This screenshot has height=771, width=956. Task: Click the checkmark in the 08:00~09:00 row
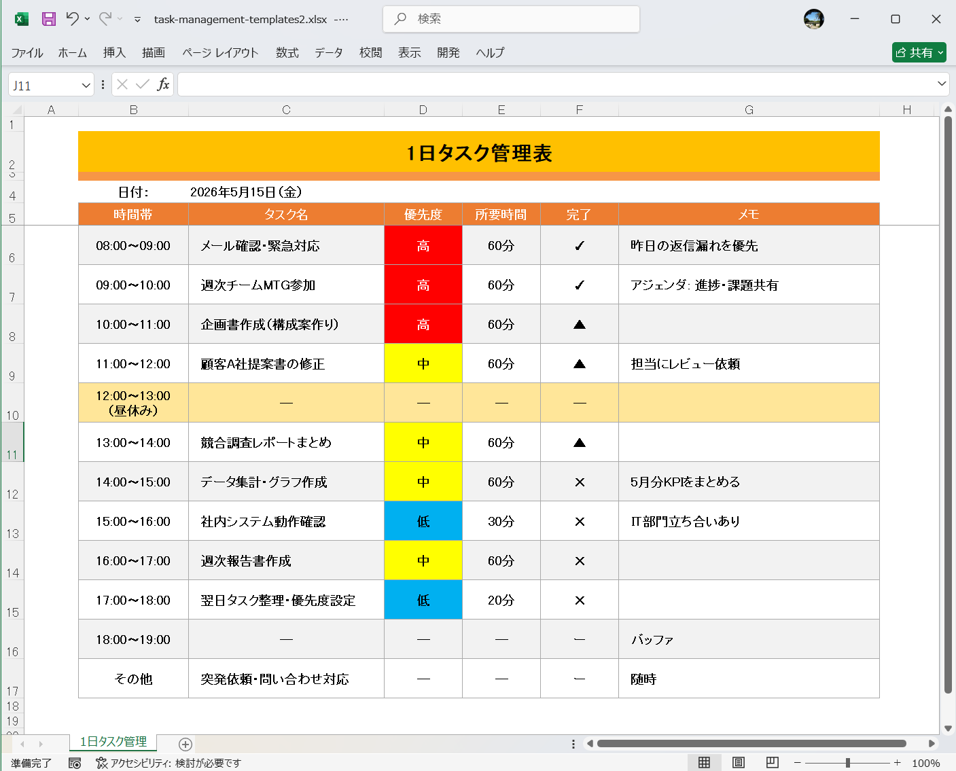click(580, 246)
